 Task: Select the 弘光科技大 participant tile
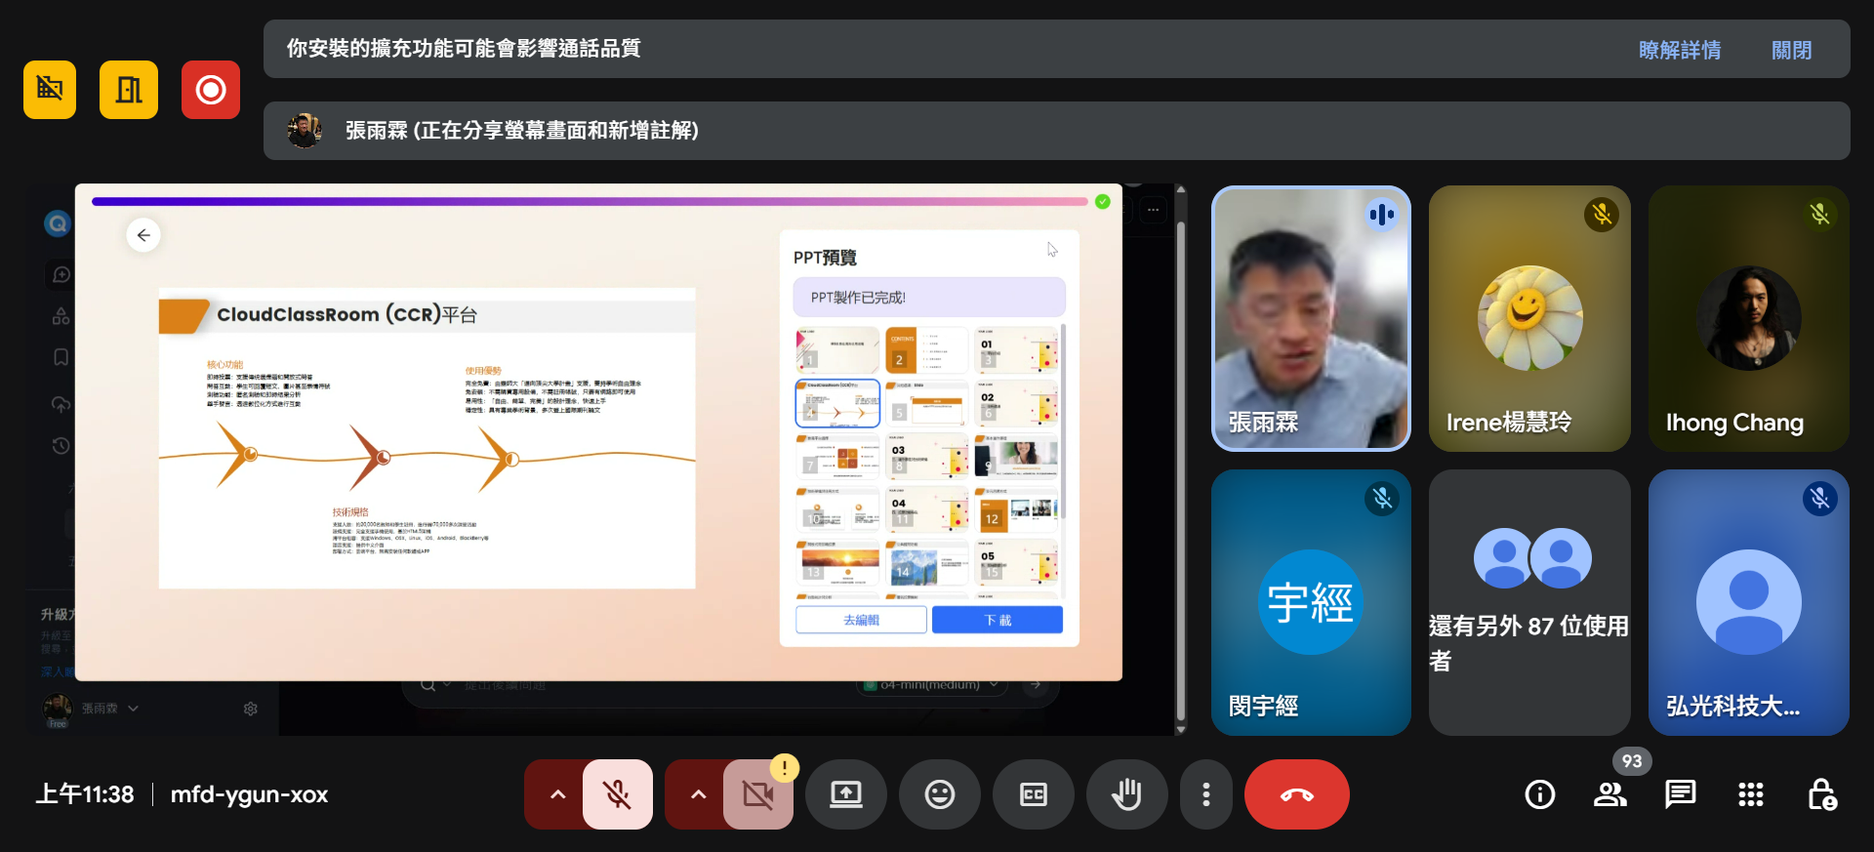[1749, 602]
